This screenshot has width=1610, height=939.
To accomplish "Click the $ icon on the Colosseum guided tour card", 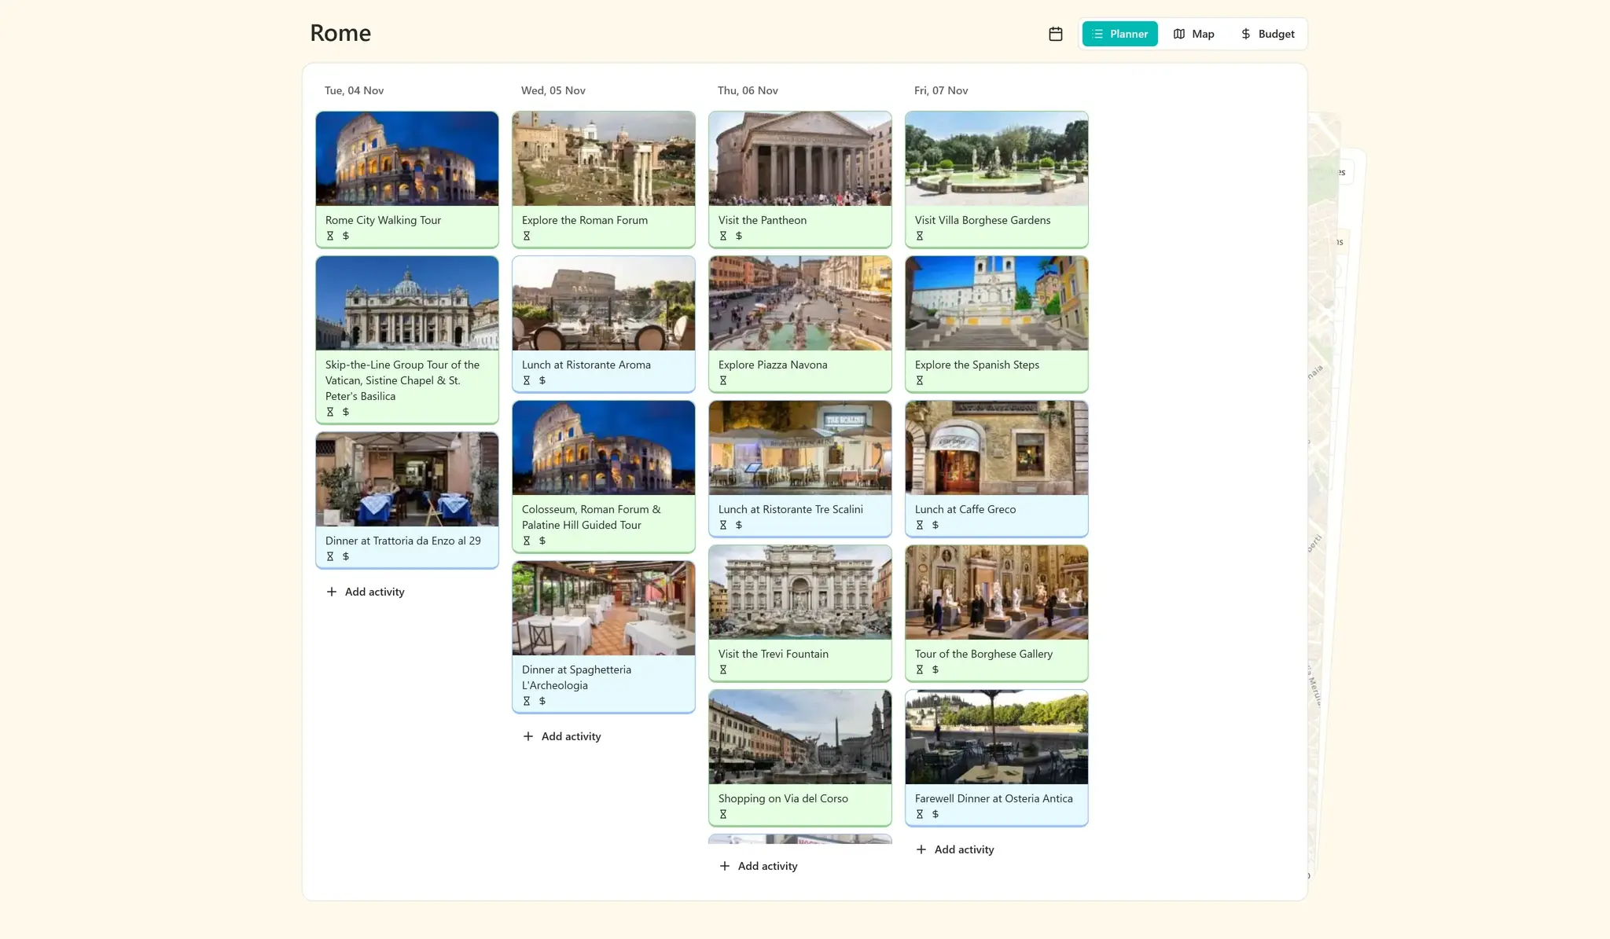I will (x=542, y=541).
